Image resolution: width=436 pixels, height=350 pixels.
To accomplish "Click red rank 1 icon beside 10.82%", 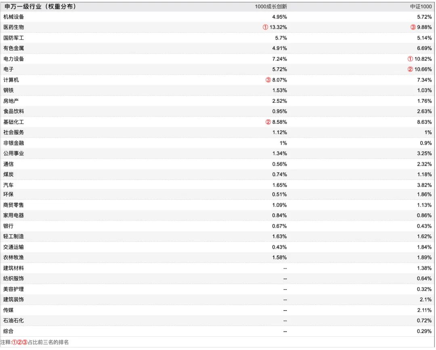I will [x=410, y=59].
